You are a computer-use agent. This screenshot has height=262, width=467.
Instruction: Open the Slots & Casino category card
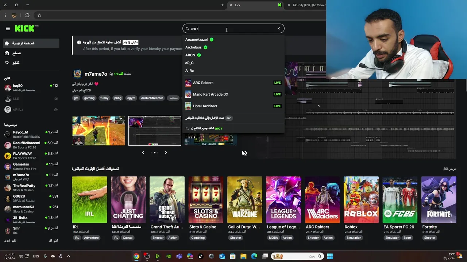206,200
